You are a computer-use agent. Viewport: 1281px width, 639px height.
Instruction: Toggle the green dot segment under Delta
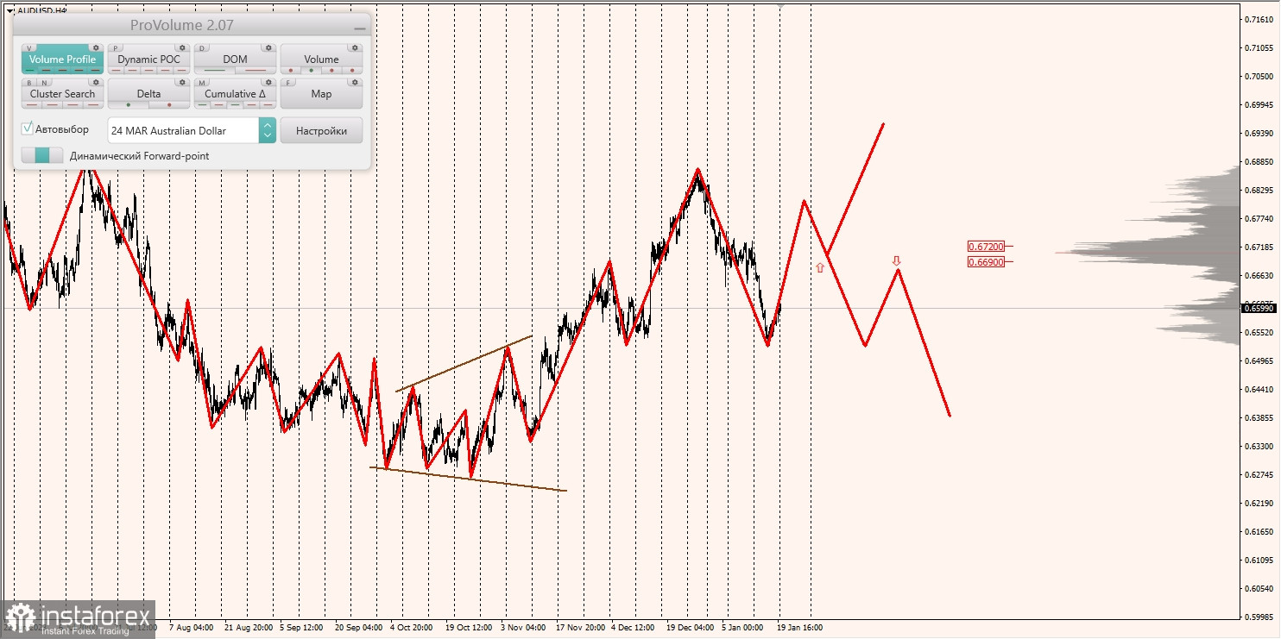129,104
